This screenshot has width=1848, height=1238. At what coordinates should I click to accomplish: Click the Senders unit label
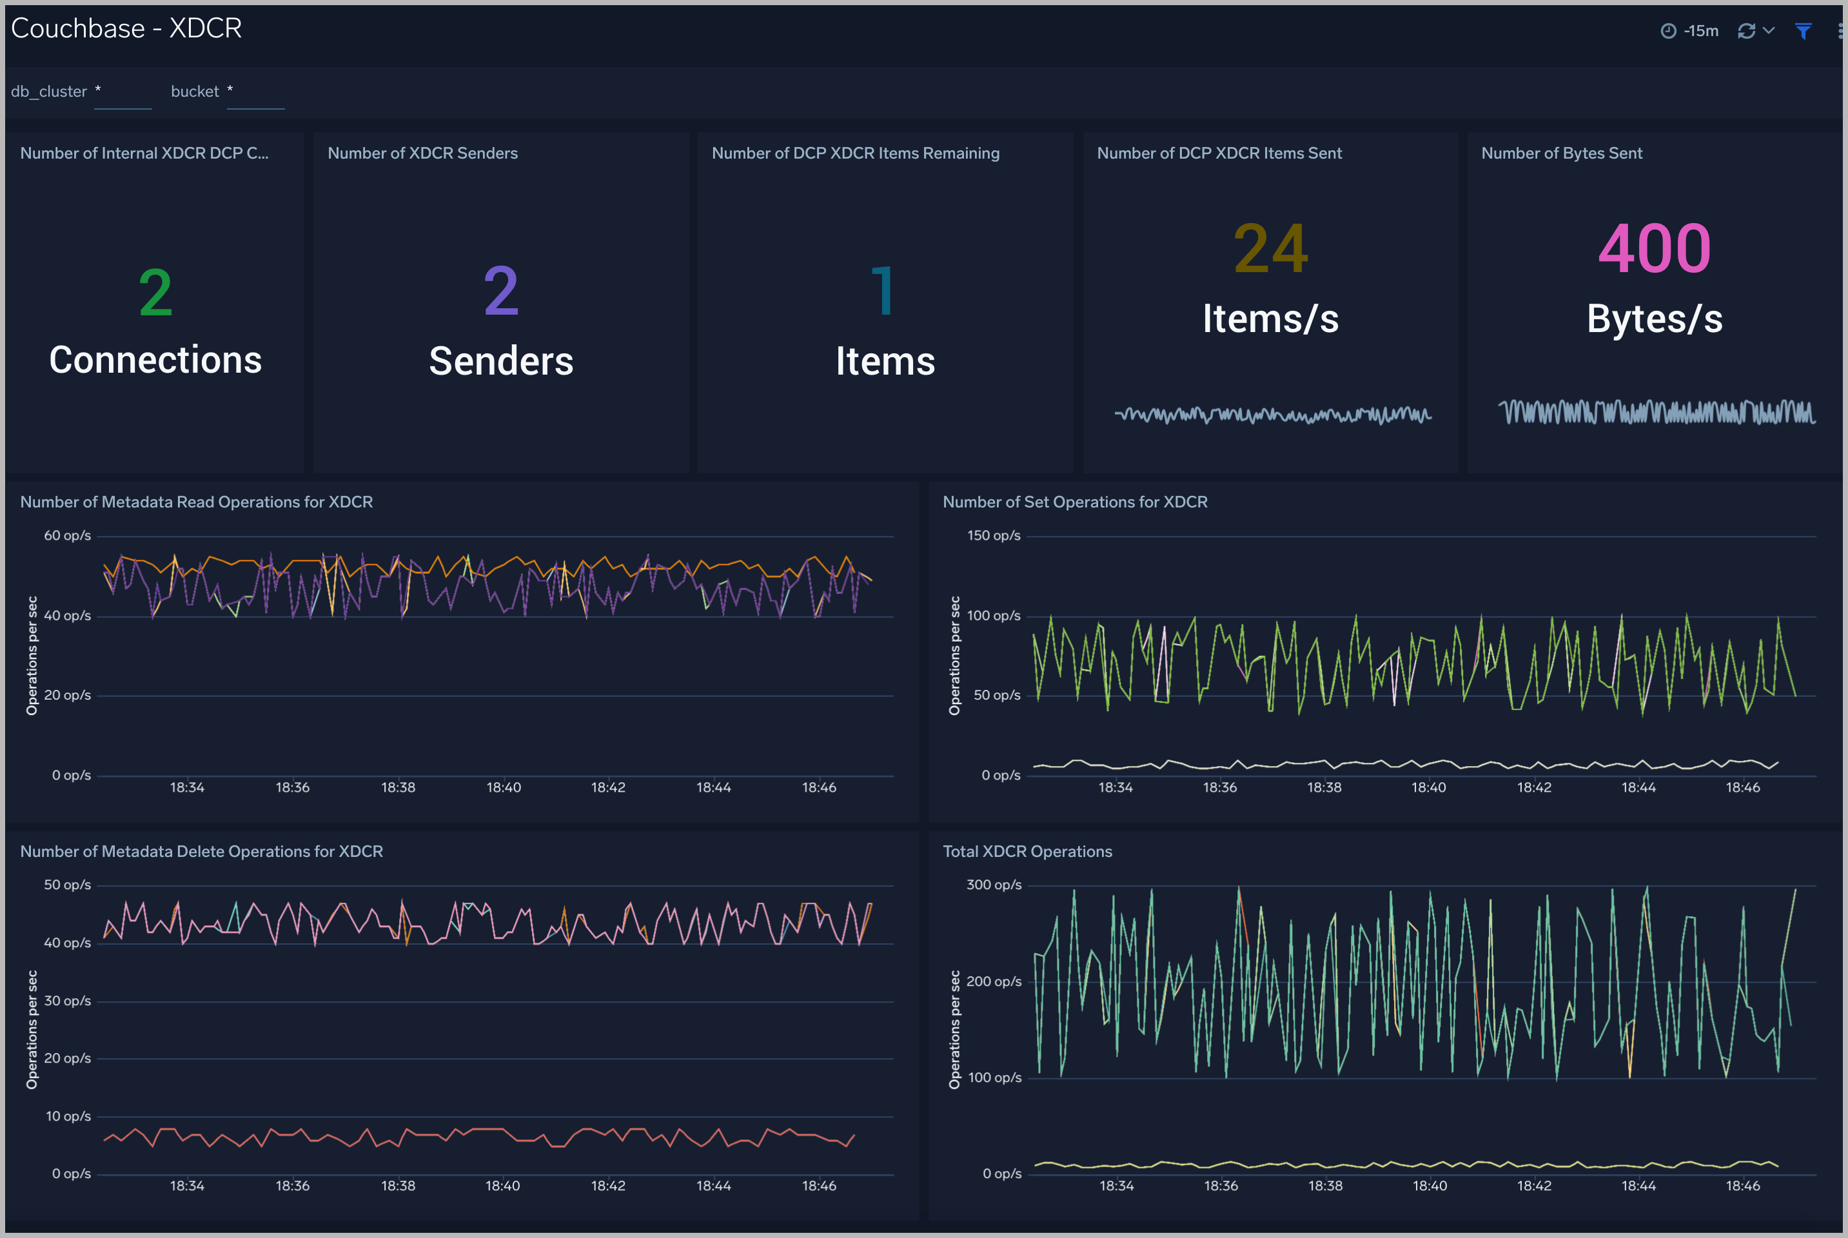click(501, 362)
